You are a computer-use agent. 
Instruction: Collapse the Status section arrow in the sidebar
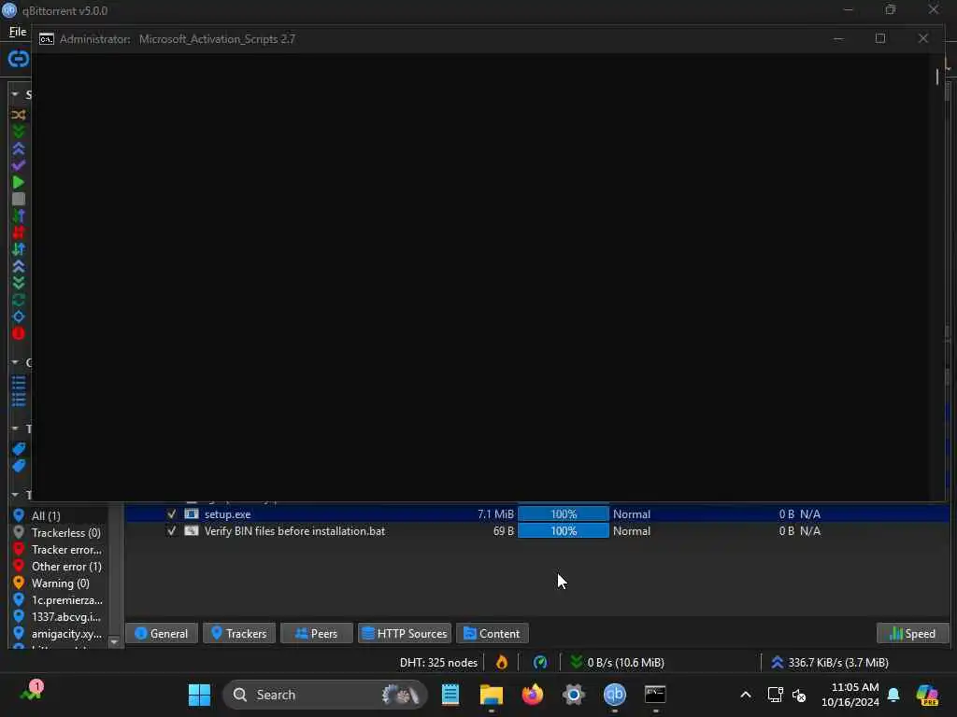[15, 94]
